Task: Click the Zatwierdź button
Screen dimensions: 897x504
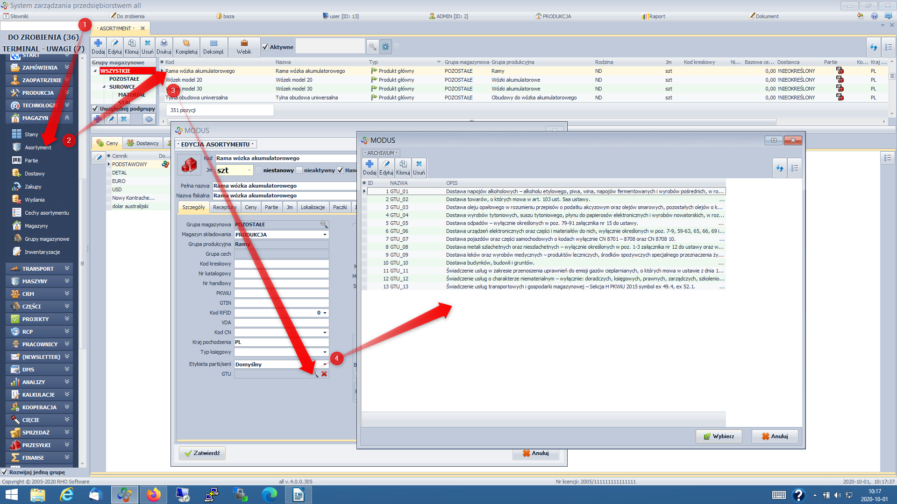Action: click(x=202, y=453)
